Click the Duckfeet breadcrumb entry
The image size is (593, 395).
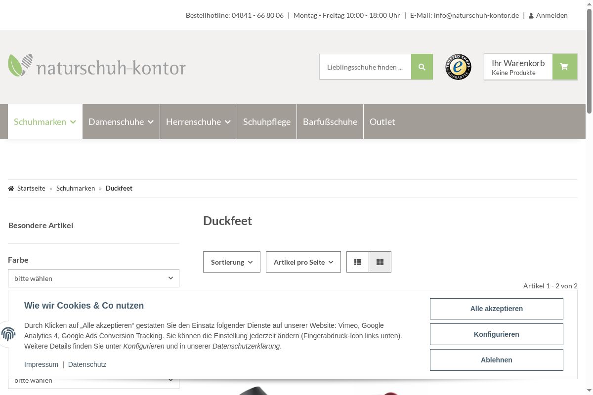coord(119,189)
